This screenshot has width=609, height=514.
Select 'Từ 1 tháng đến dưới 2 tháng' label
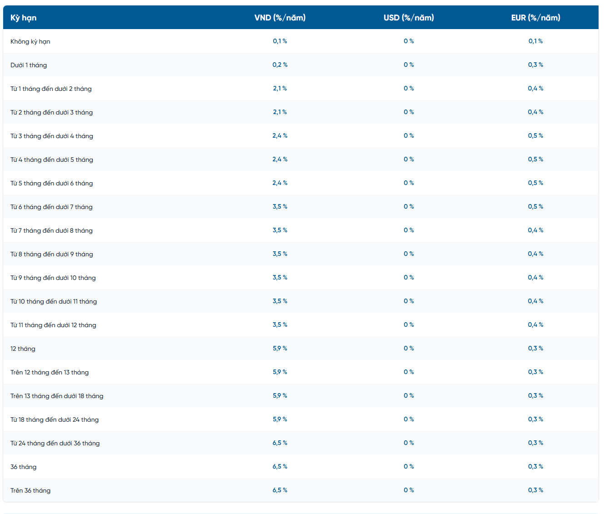[x=51, y=89]
